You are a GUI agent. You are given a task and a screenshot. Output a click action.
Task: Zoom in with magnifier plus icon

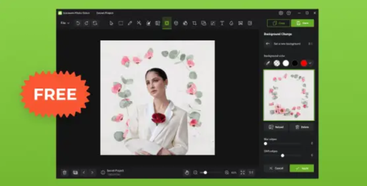click(x=226, y=173)
